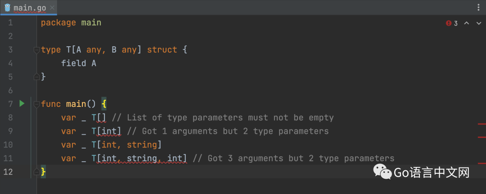Open the editor tab options kebab menu

pos(478,7)
